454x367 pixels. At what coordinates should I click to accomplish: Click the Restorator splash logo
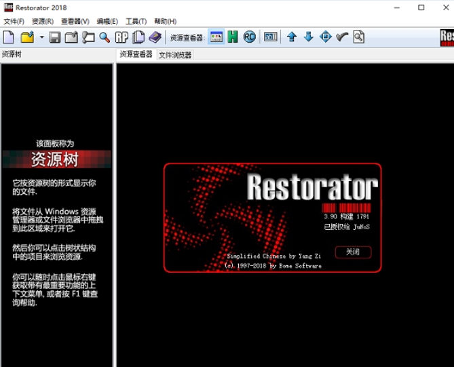point(312,187)
